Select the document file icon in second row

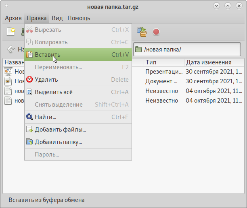[x=8, y=81]
